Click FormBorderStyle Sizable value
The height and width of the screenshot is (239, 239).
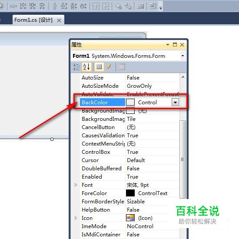click(136, 202)
